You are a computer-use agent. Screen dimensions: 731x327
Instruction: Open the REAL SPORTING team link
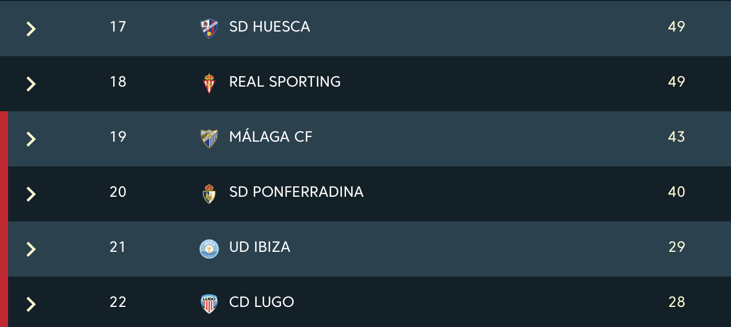pyautogui.click(x=284, y=82)
